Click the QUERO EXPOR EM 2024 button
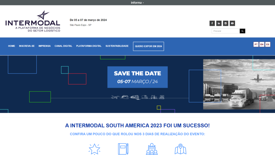 pos(149,46)
